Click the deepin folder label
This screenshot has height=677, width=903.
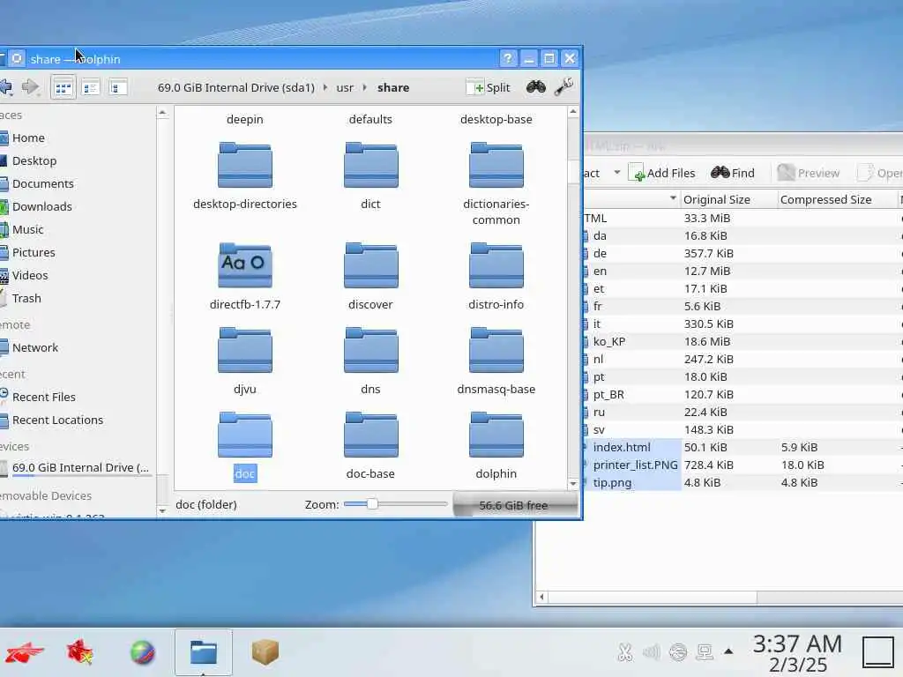coord(245,120)
